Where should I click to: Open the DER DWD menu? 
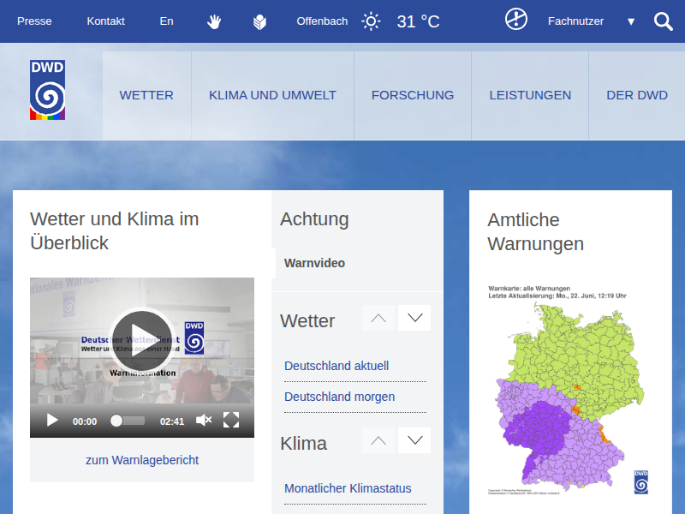click(637, 95)
